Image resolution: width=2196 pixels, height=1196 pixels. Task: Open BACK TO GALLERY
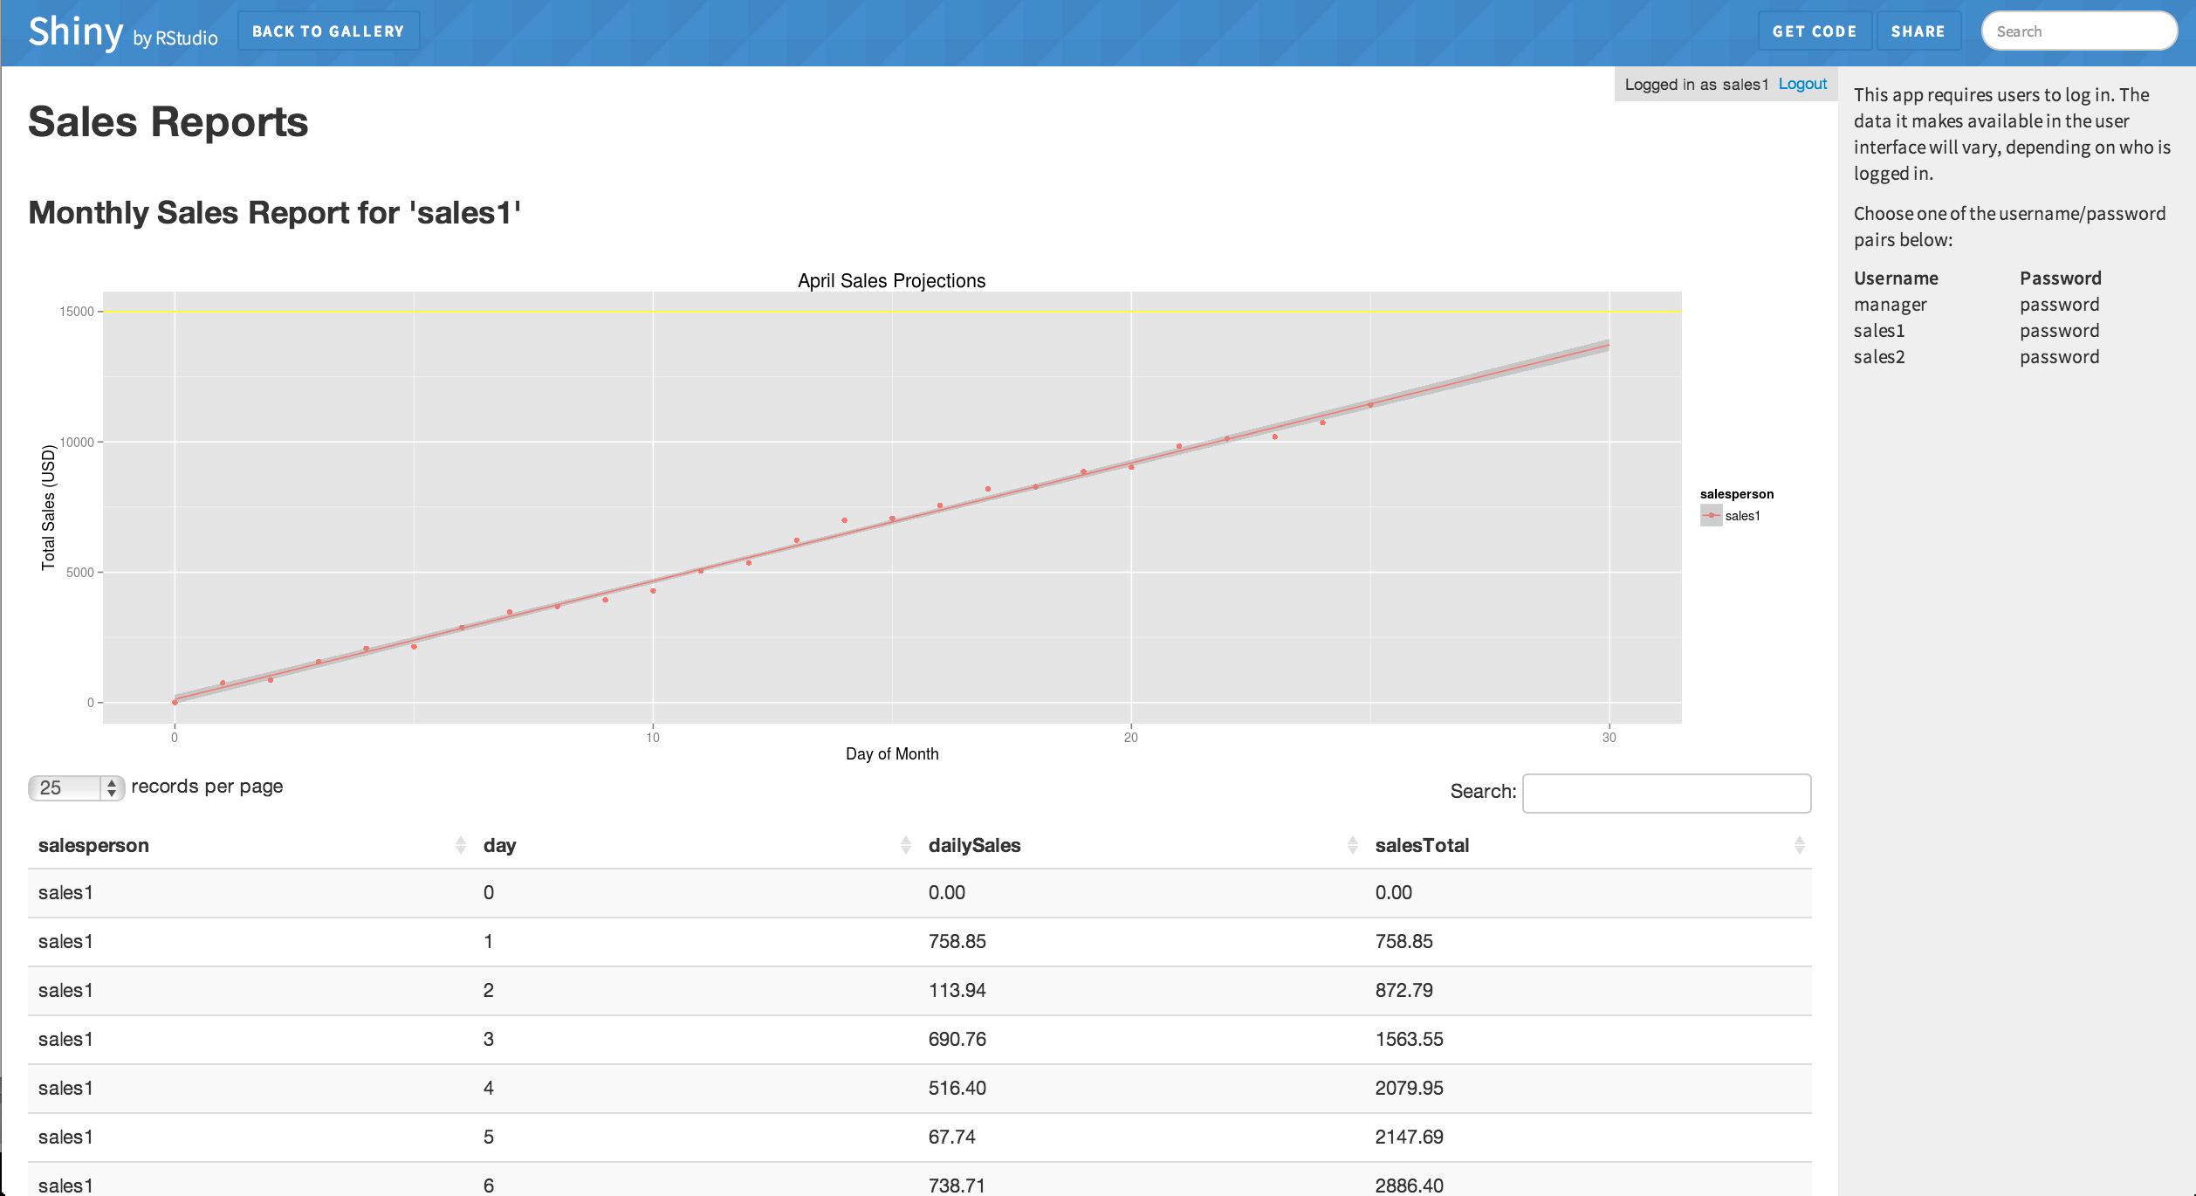click(x=328, y=31)
